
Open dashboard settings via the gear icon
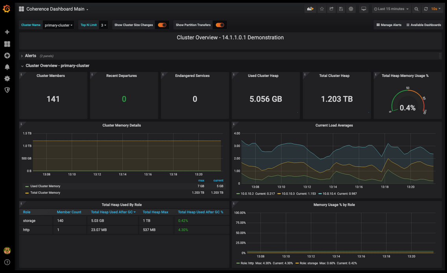(351, 9)
